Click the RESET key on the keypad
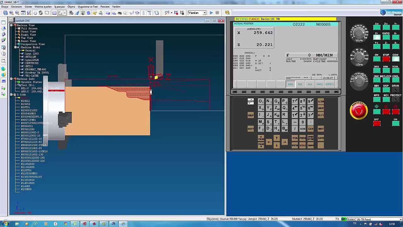This screenshot has height=227, width=403. [x=251, y=101]
